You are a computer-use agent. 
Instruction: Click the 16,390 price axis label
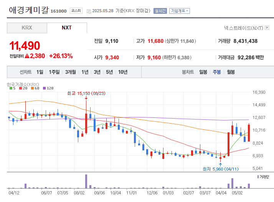click(259, 92)
